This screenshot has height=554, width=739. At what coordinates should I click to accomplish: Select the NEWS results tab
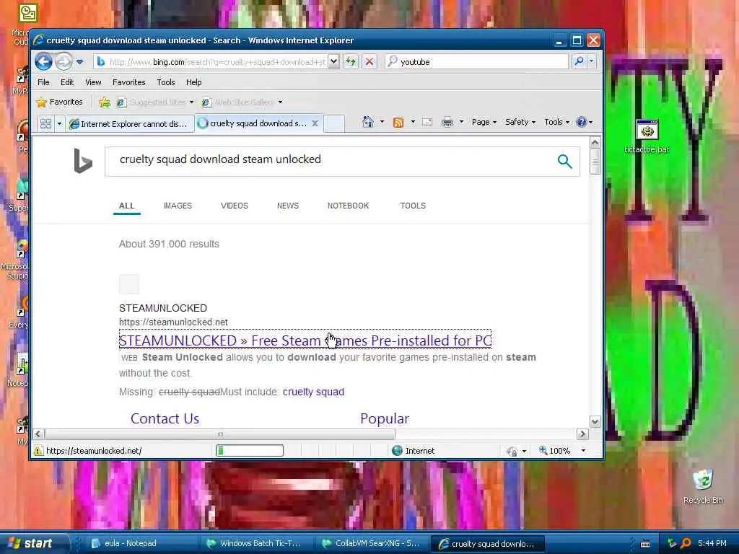tap(287, 206)
